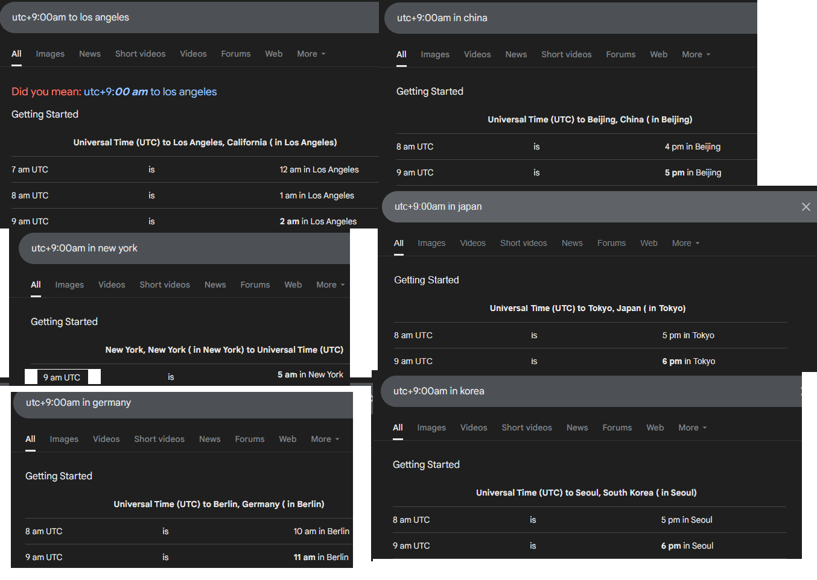
Task: Switch to Images tab in Los Angeles search
Action: [50, 54]
